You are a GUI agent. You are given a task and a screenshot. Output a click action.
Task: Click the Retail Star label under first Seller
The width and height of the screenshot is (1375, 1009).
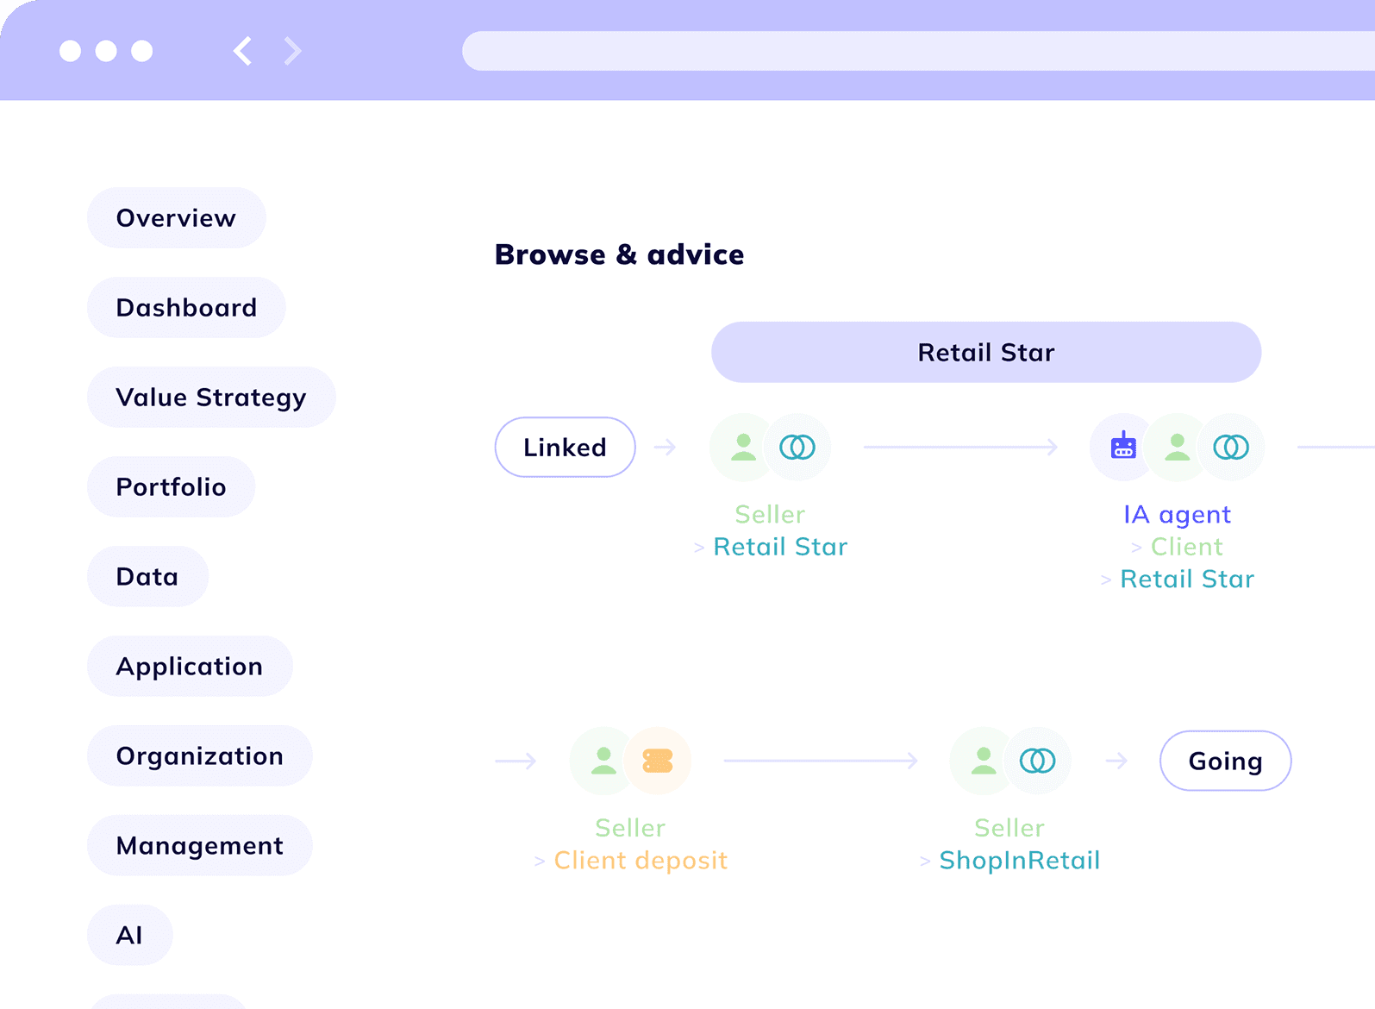(780, 547)
